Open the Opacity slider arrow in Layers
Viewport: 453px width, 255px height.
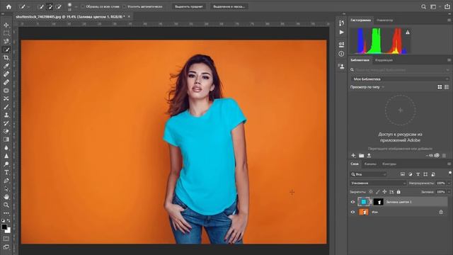coord(449,183)
